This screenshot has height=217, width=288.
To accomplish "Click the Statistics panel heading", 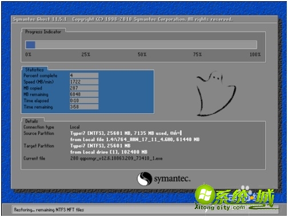I will 34,70.
